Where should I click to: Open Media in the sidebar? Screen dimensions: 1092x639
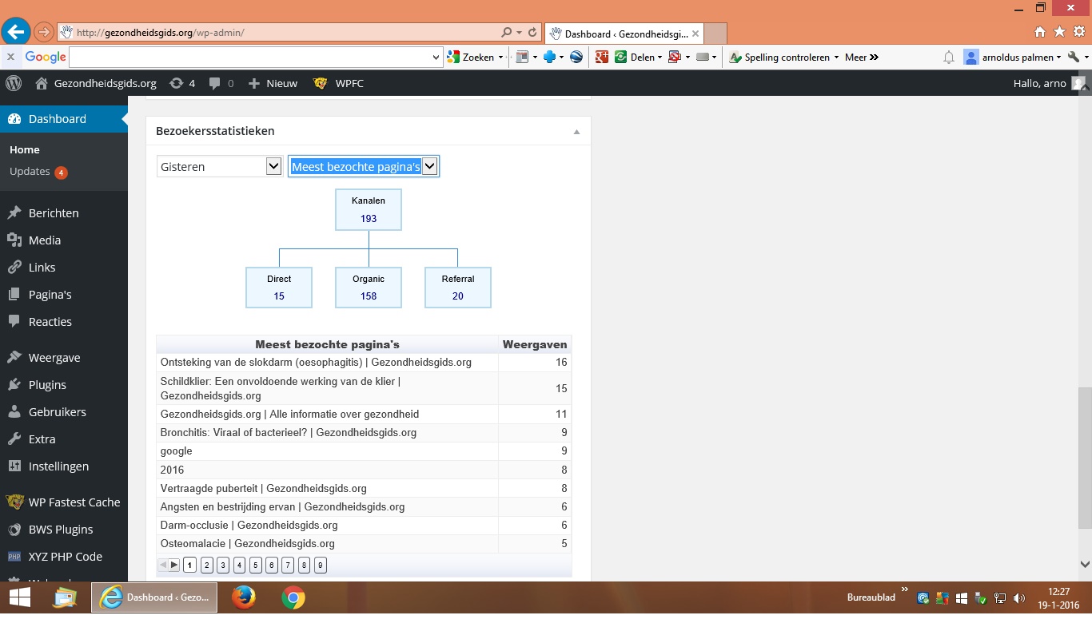point(64,240)
